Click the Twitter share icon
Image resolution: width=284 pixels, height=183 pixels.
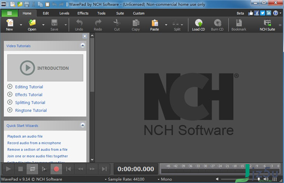pos(263,13)
